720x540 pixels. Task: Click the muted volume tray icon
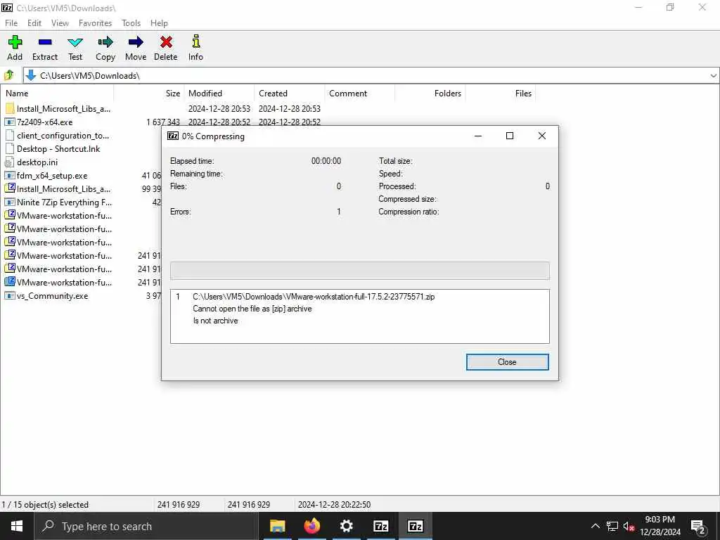[629, 526]
